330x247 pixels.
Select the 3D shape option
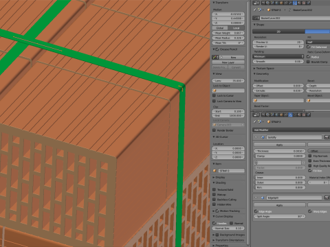pos(318,32)
